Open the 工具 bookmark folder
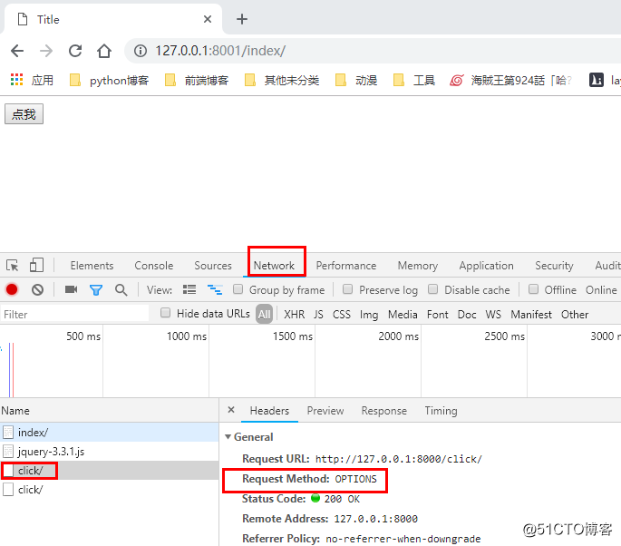The image size is (621, 546). 414,81
